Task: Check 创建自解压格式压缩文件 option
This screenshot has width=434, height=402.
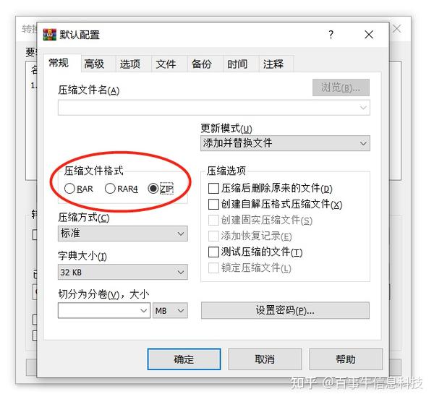Action: coord(213,205)
